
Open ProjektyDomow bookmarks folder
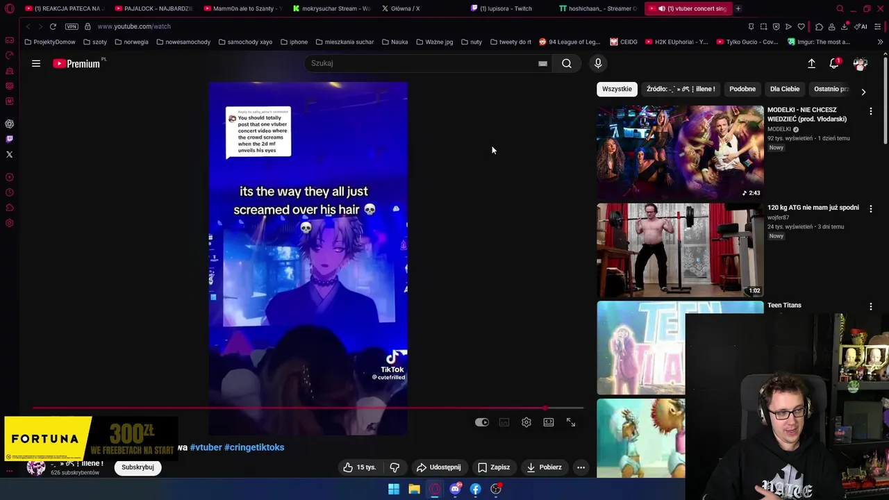[x=50, y=42]
